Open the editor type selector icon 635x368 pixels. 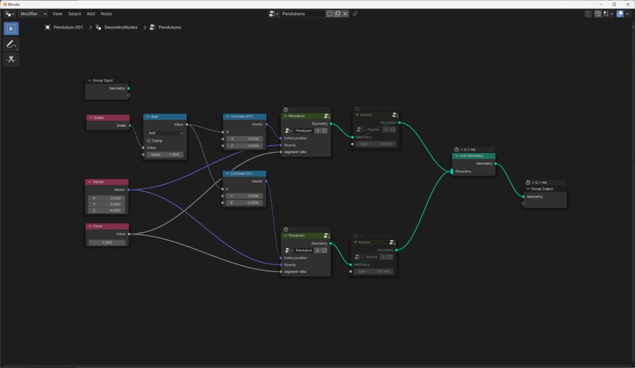point(10,14)
